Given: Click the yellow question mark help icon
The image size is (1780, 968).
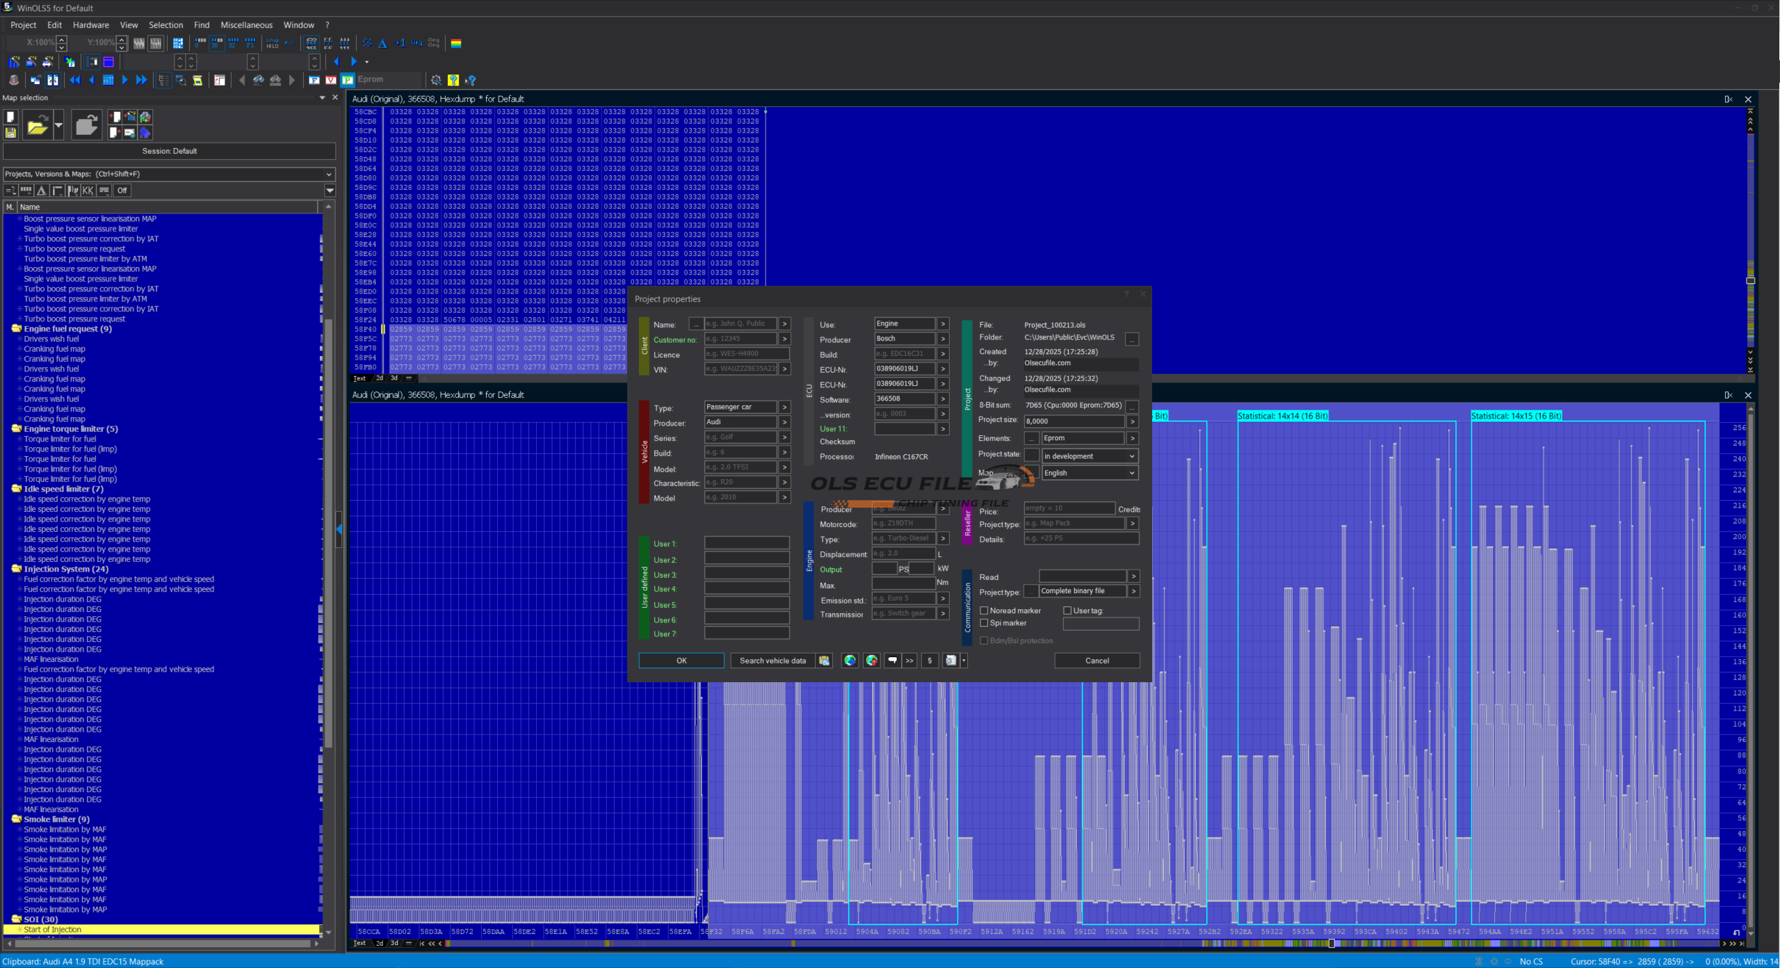Looking at the screenshot, I should coord(453,80).
